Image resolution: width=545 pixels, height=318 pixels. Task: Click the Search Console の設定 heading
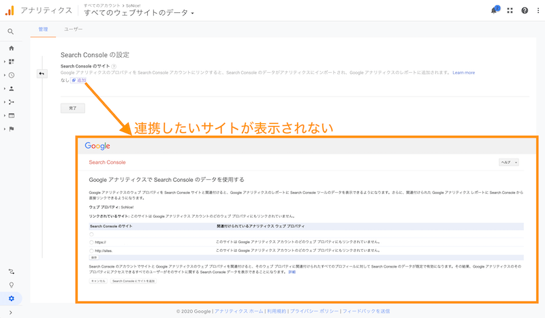95,55
